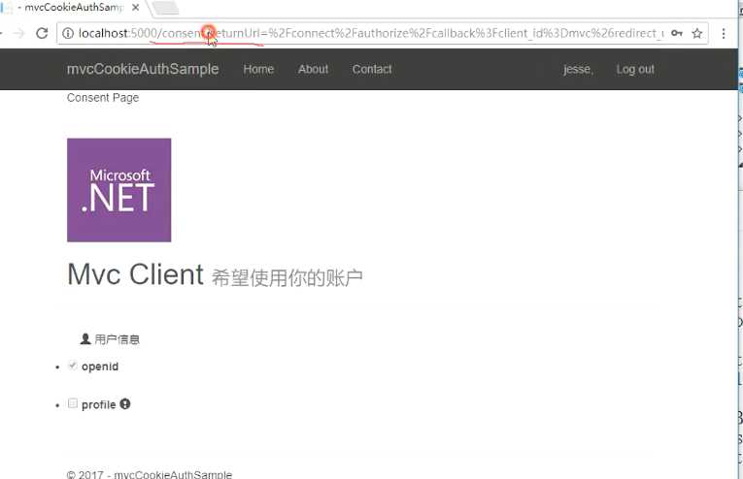This screenshot has width=743, height=479.
Task: Click the 希望使用你的账户 subtitle text
Action: coord(287,278)
